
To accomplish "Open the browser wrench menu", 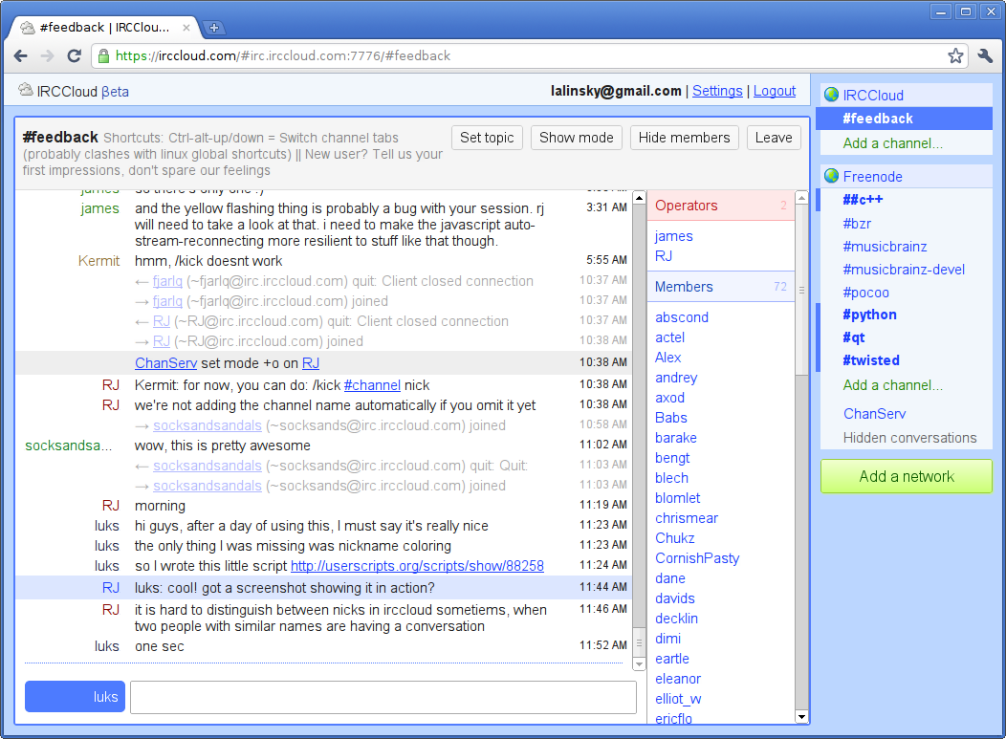I will point(986,55).
